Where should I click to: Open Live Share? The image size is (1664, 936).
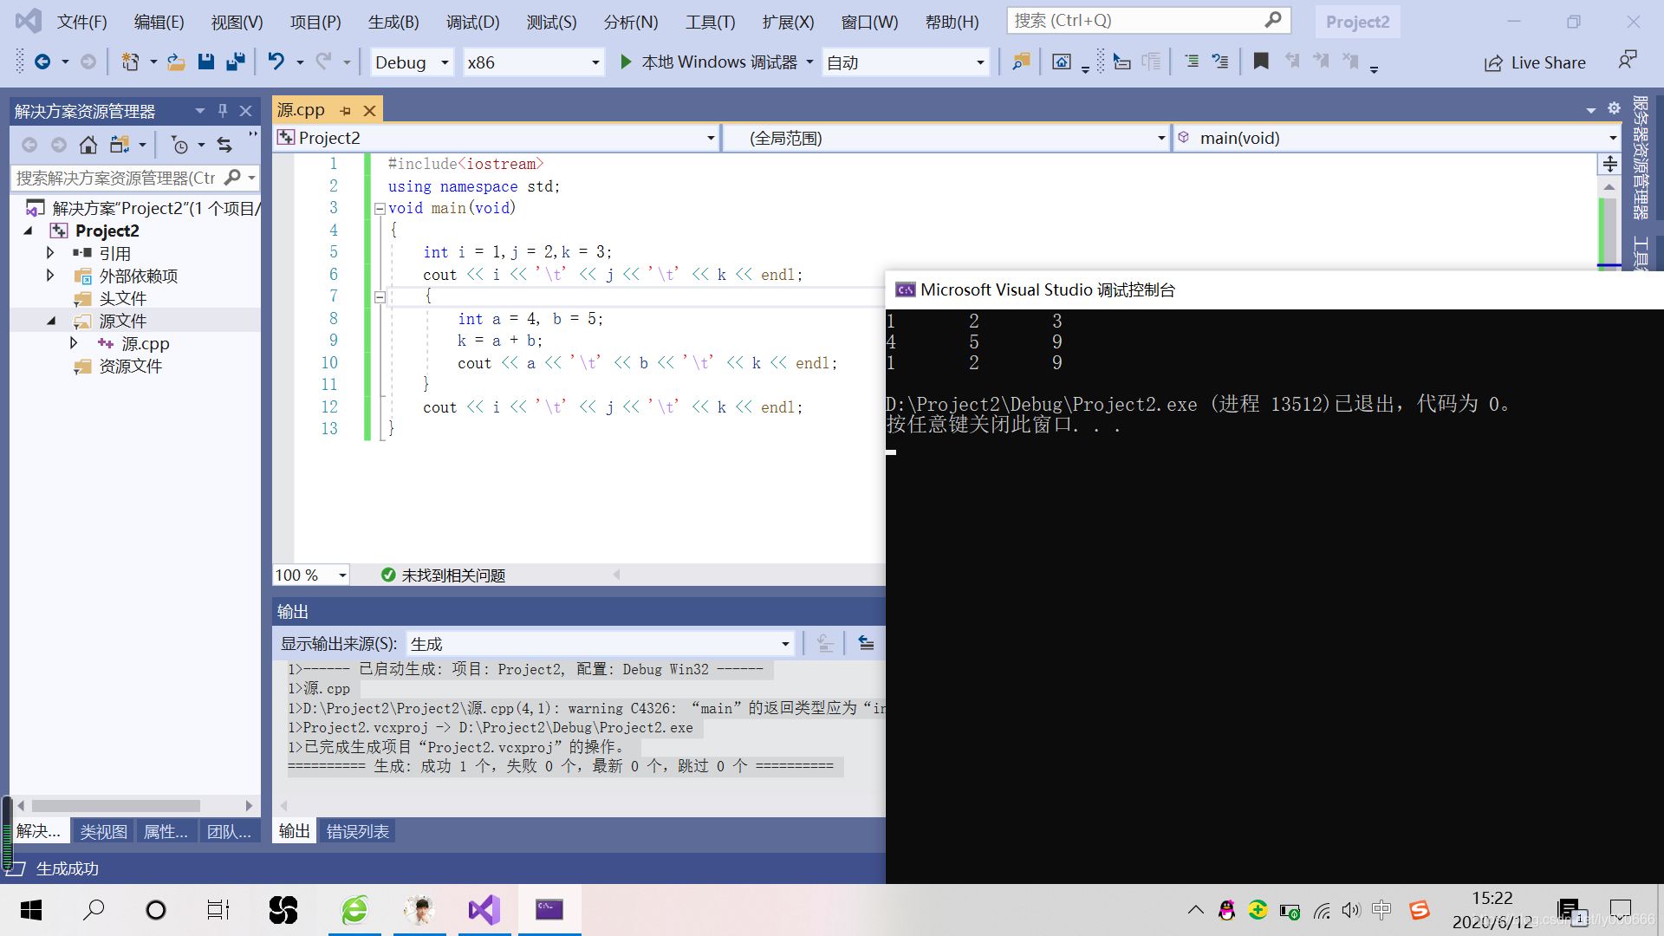pos(1535,62)
